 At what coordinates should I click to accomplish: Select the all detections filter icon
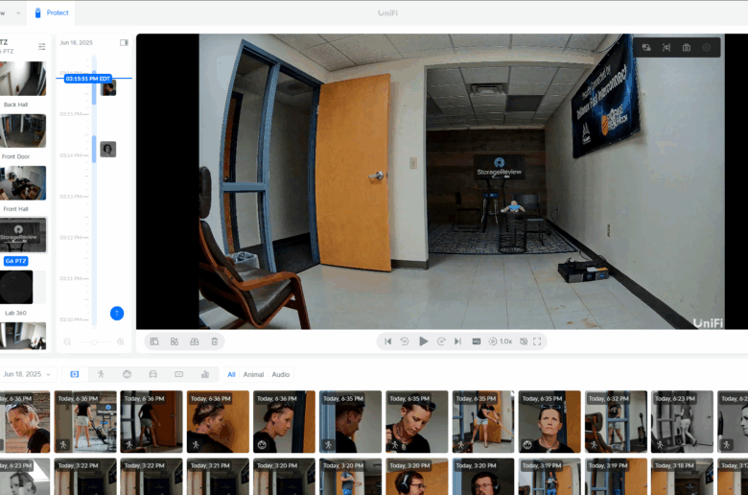pos(75,374)
